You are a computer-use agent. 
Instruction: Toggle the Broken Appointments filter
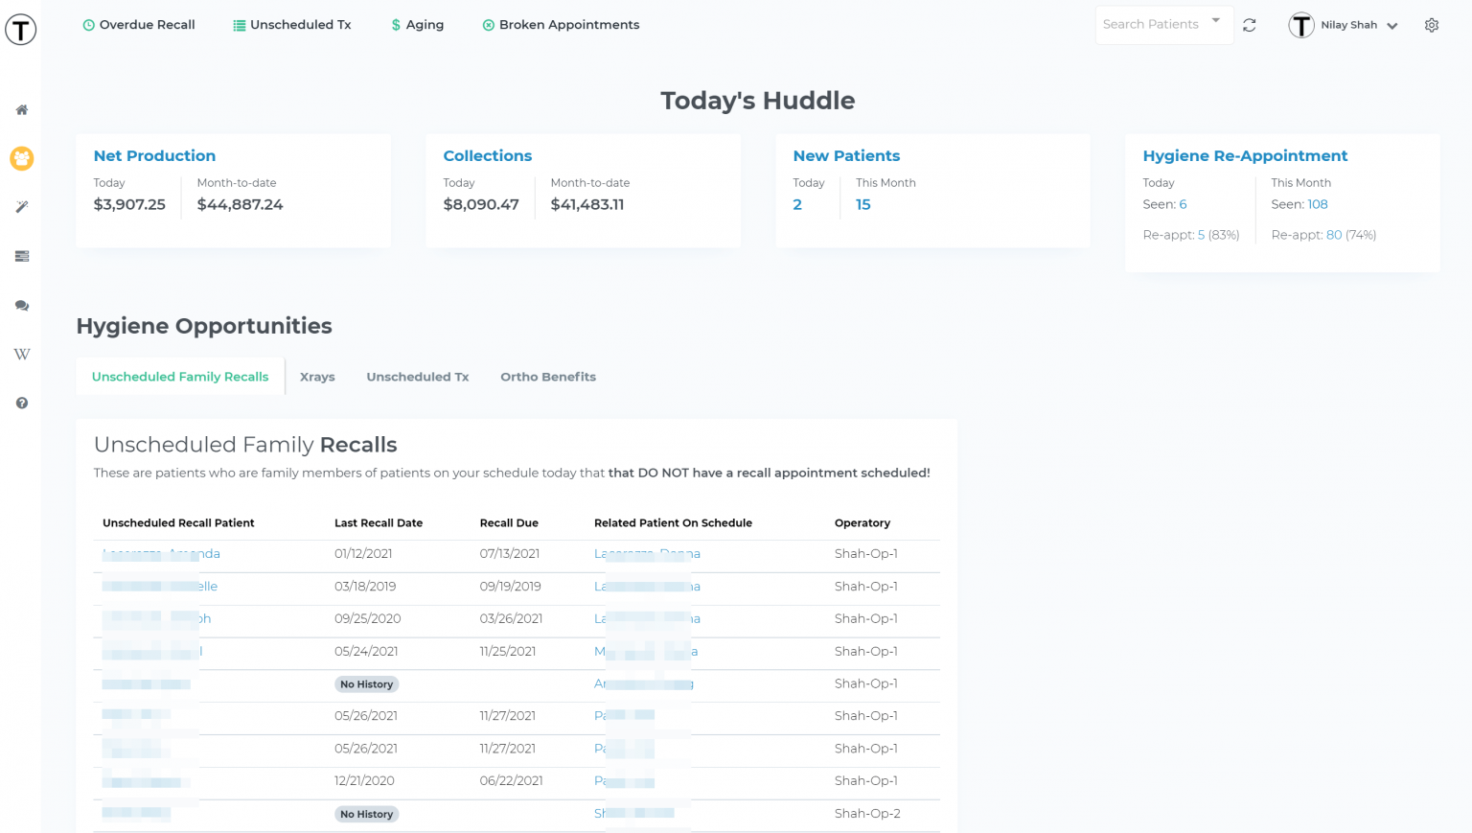click(561, 25)
